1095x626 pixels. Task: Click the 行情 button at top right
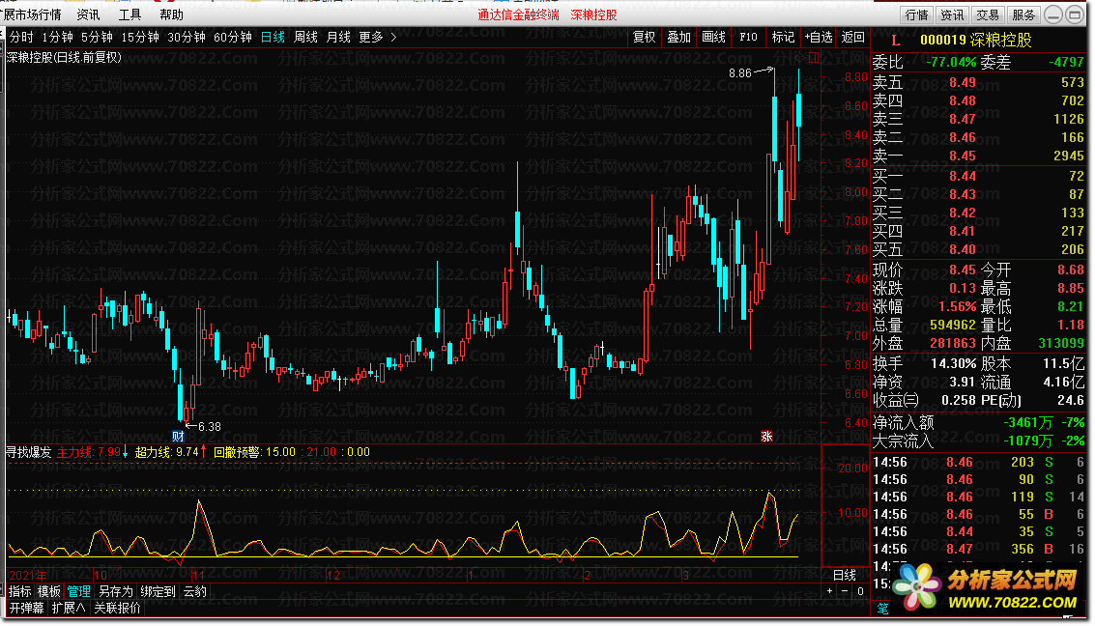coord(916,14)
